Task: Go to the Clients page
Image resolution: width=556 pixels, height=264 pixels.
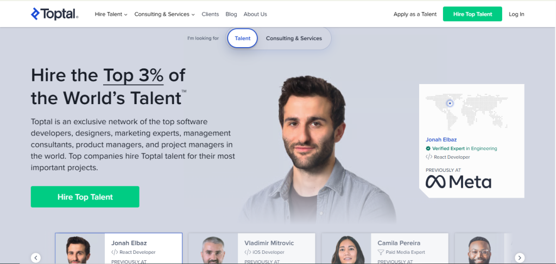Action: (x=210, y=14)
